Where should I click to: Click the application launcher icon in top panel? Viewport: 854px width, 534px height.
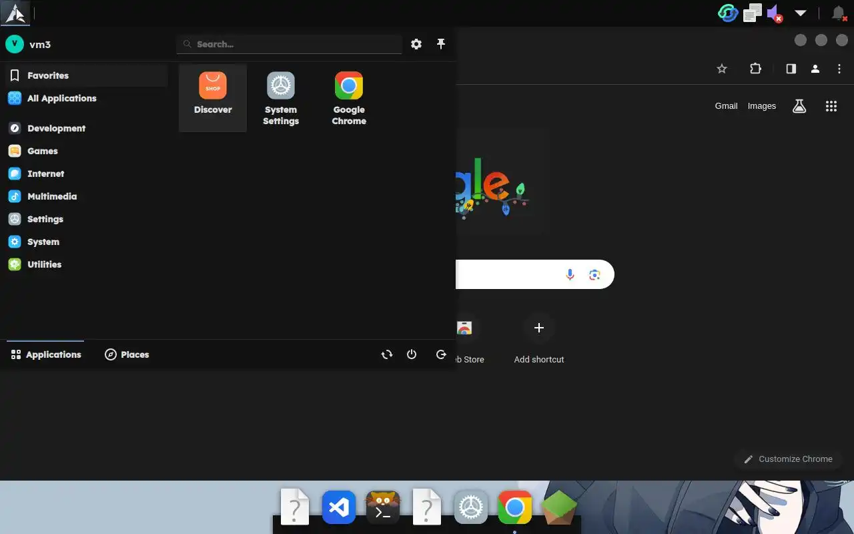pyautogui.click(x=15, y=13)
